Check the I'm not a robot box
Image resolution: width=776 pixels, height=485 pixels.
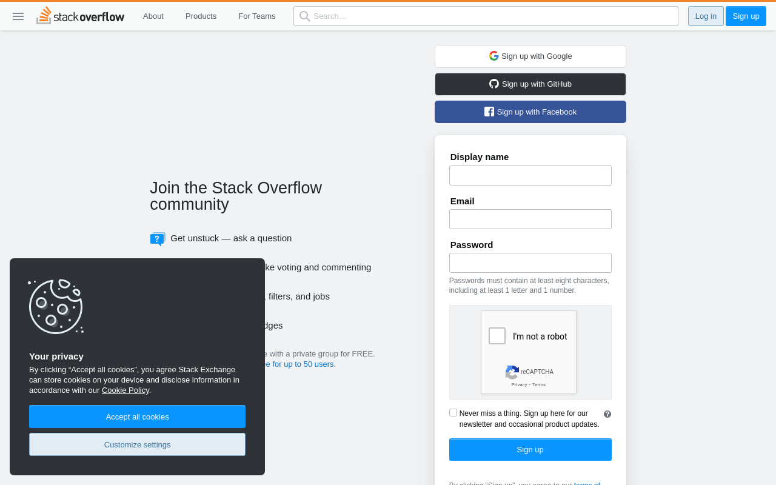pyautogui.click(x=497, y=336)
